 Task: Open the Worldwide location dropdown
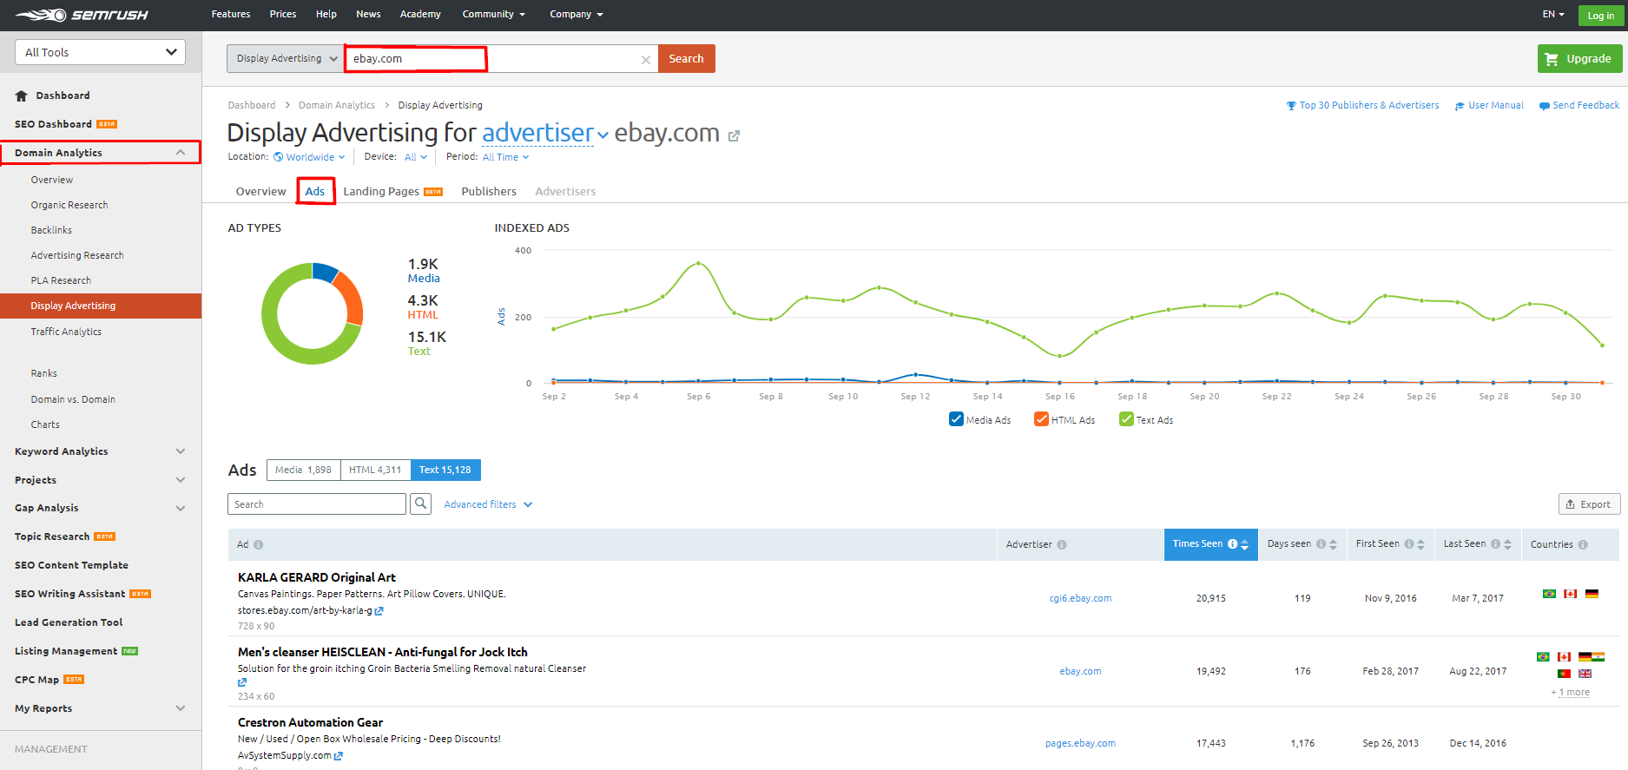(x=309, y=157)
